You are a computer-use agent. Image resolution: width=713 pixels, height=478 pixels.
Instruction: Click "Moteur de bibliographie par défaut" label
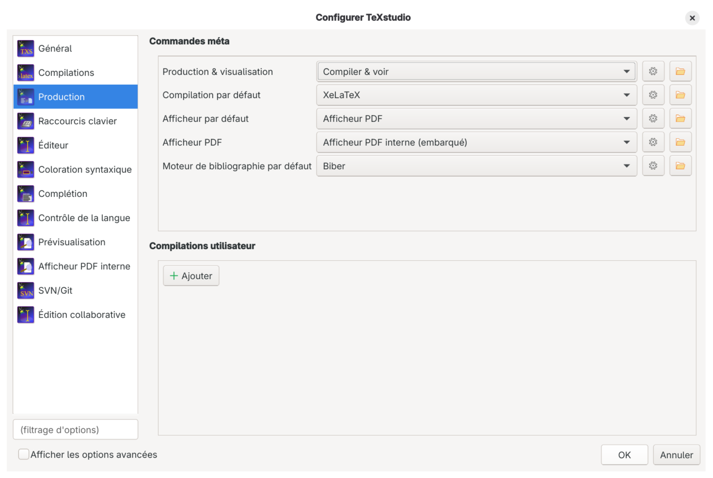coord(237,166)
